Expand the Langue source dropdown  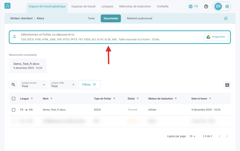point(33,85)
